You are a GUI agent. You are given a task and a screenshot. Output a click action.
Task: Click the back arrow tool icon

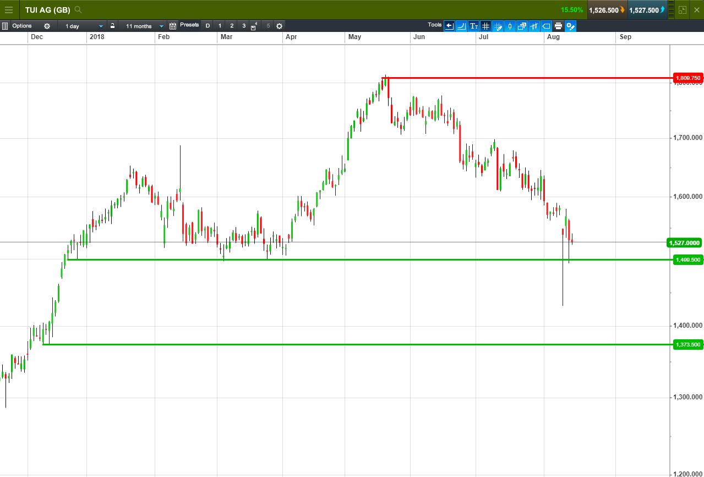449,26
